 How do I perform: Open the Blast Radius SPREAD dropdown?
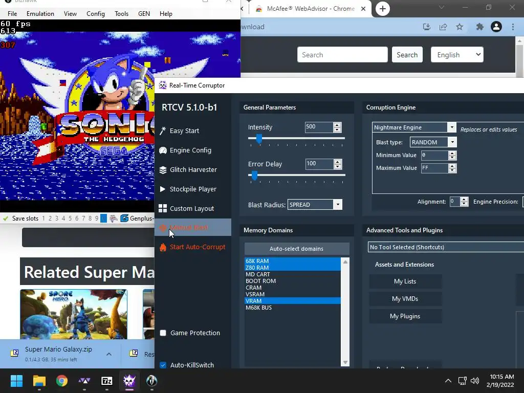pyautogui.click(x=338, y=205)
